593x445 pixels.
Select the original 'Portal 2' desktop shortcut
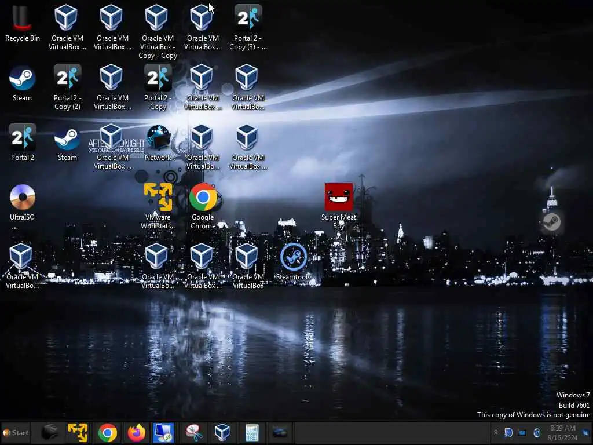tap(23, 143)
